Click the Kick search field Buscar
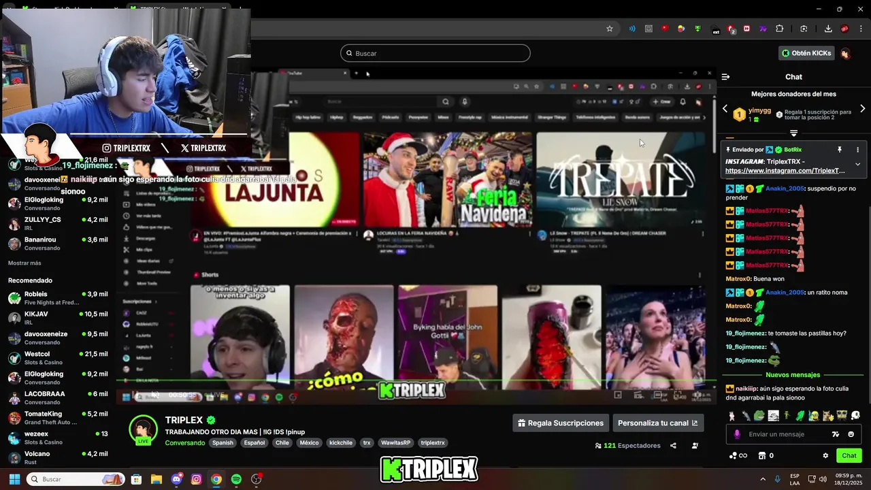The width and height of the screenshot is (871, 490). 435,53
